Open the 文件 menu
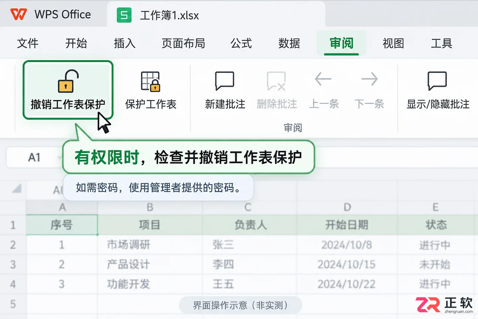 click(x=28, y=43)
